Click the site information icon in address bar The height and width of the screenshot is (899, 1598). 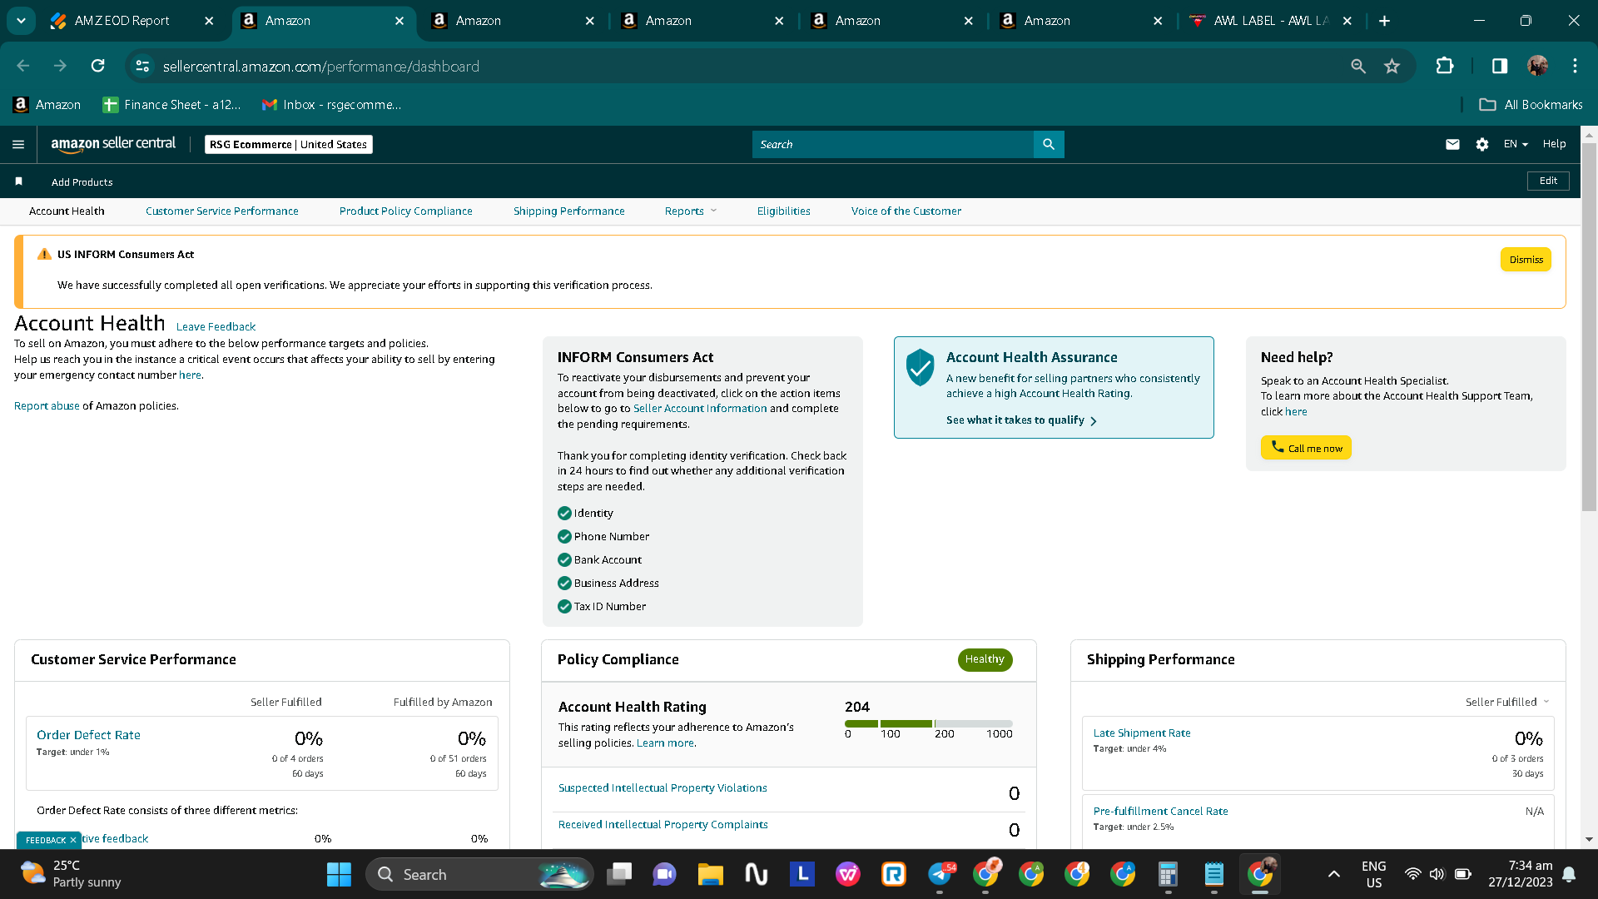142,66
